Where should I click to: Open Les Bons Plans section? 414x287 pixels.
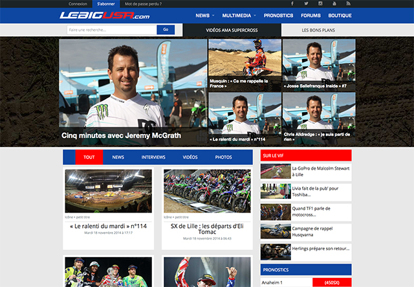tap(318, 30)
